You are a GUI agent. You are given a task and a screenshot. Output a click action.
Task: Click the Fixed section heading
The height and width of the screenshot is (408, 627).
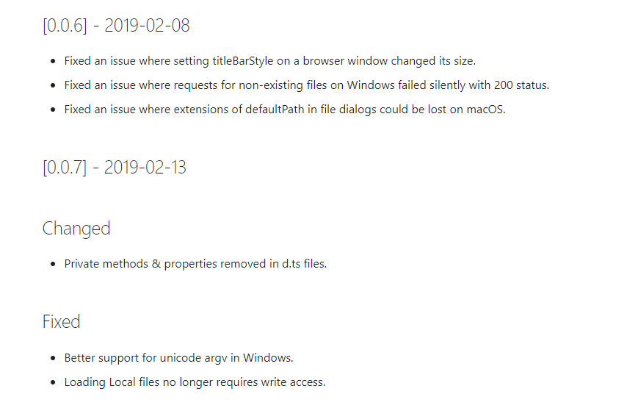pos(61,321)
